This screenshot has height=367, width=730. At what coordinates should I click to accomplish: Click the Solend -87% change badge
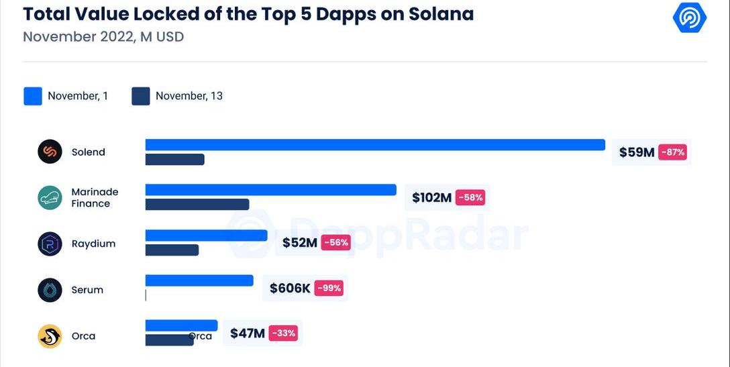coord(673,152)
